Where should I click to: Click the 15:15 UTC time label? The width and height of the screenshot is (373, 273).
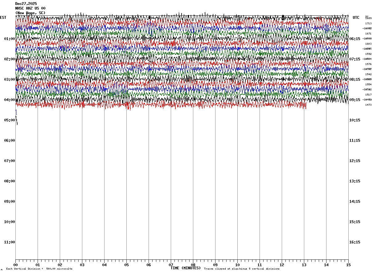pos(355,222)
